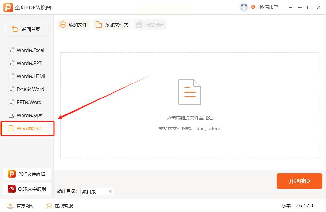Select Word转Excel in sidebar
This screenshot has height=212, width=326.
click(27, 50)
